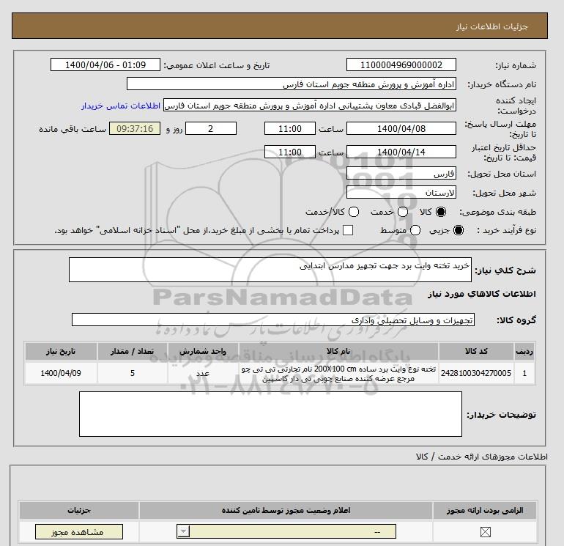Click the شرح کلی نیاز description box
Screen dimensions: 564x546
[x=270, y=270]
